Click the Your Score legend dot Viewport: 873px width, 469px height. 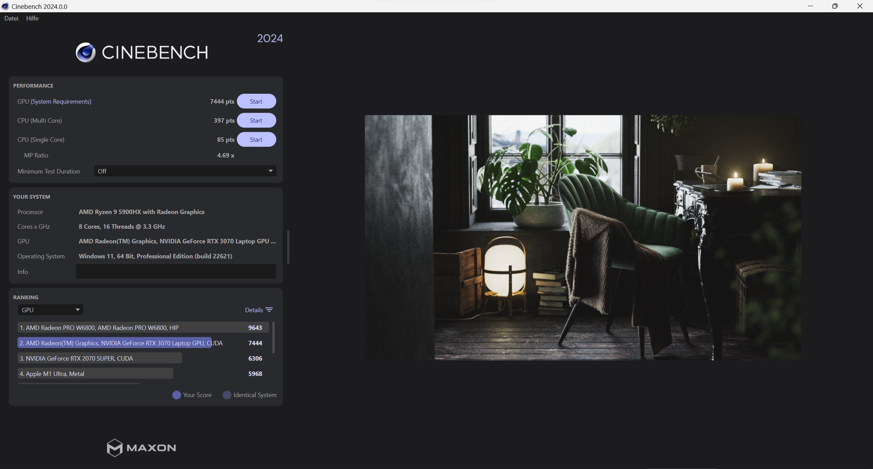pos(177,395)
